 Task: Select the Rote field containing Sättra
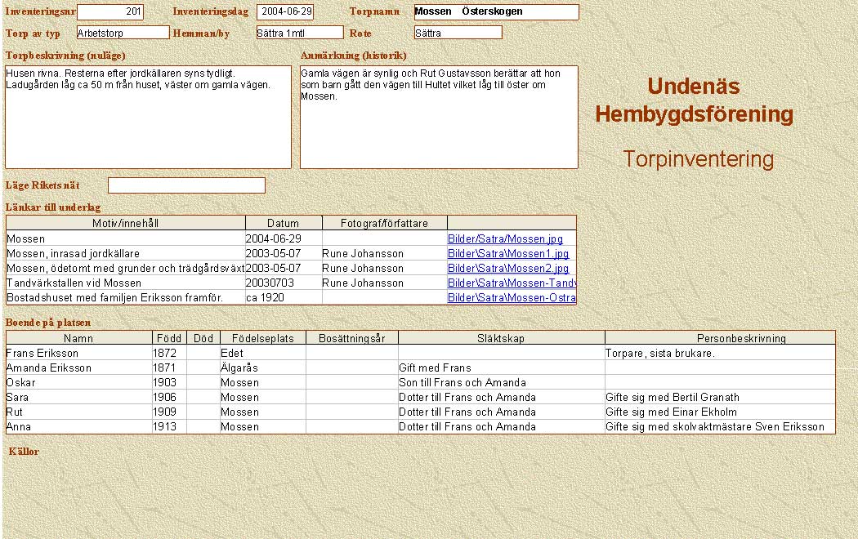458,33
